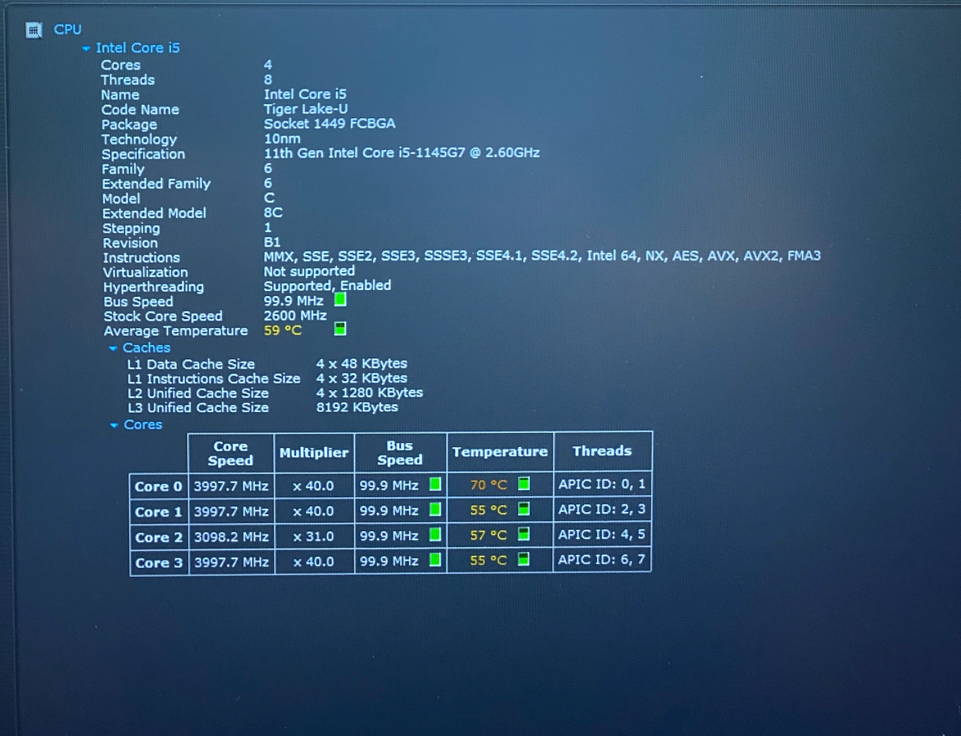This screenshot has height=736, width=961.
Task: Collapse the Intel Core i5 tree node arrow
Action: (x=86, y=48)
